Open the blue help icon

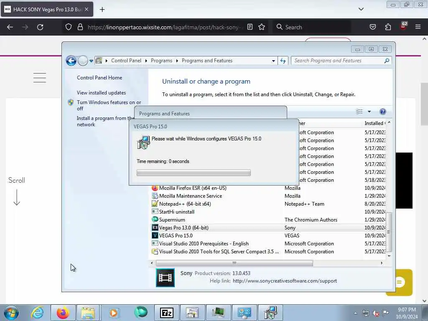(383, 111)
